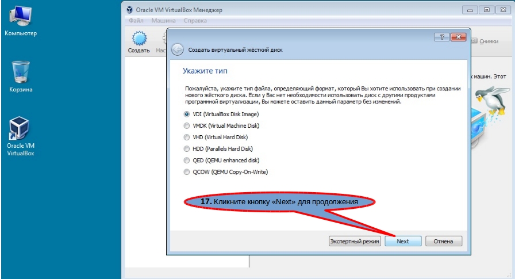Maximize the VirtualBox Manager window
The width and height of the screenshot is (515, 279).
pyautogui.click(x=486, y=10)
